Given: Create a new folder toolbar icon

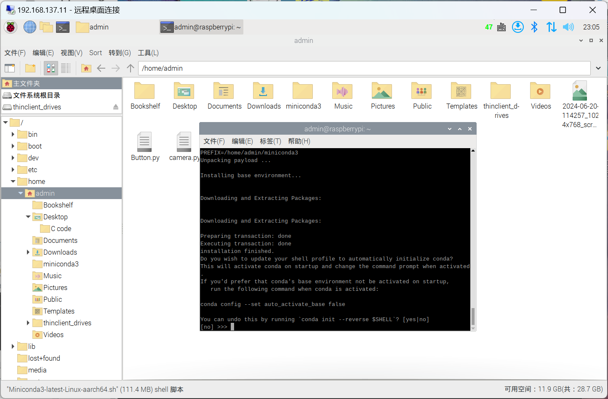Looking at the screenshot, I should pos(30,68).
